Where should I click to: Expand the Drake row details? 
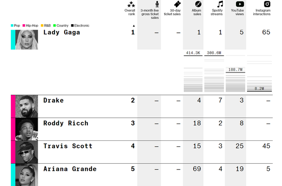[142, 107]
